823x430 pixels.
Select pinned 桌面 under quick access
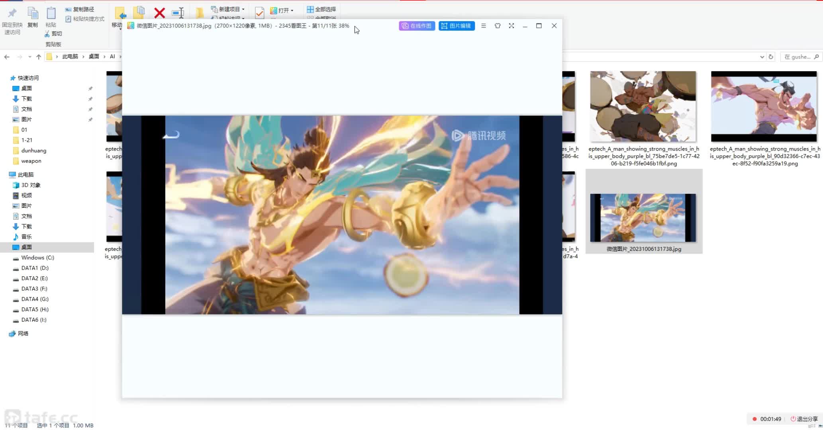point(26,88)
